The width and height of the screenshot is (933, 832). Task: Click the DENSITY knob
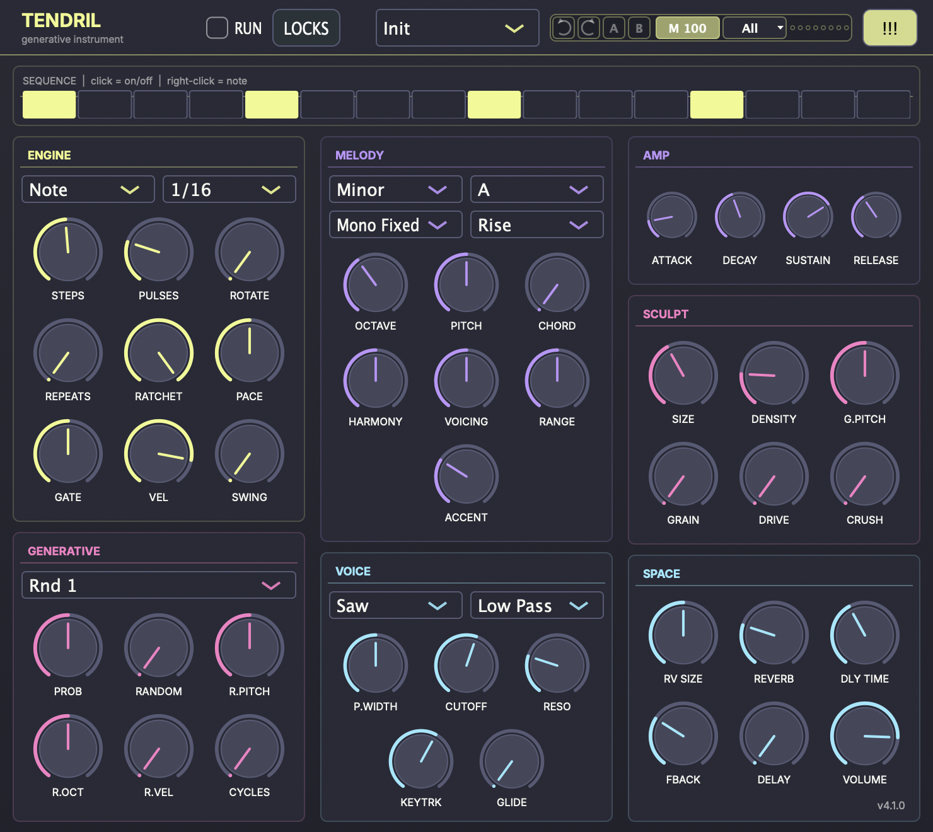point(774,375)
